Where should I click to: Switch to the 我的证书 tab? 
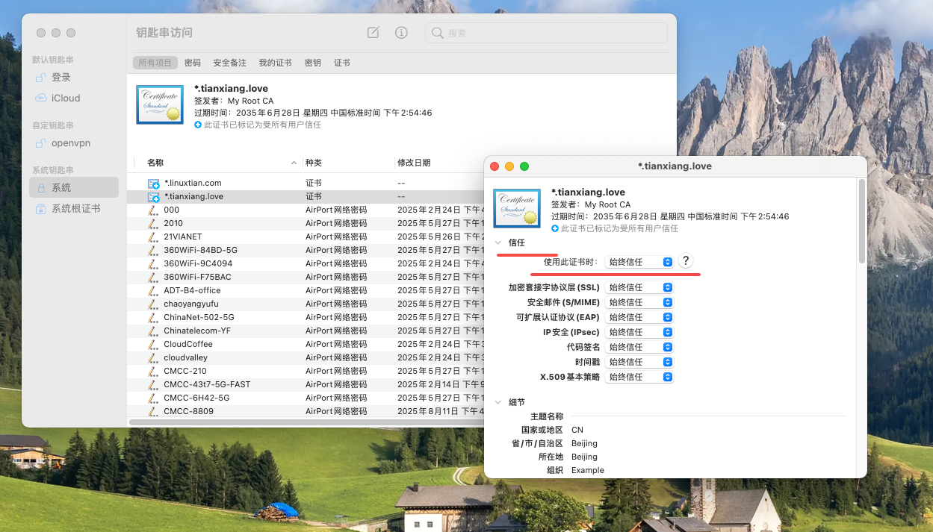click(x=275, y=63)
